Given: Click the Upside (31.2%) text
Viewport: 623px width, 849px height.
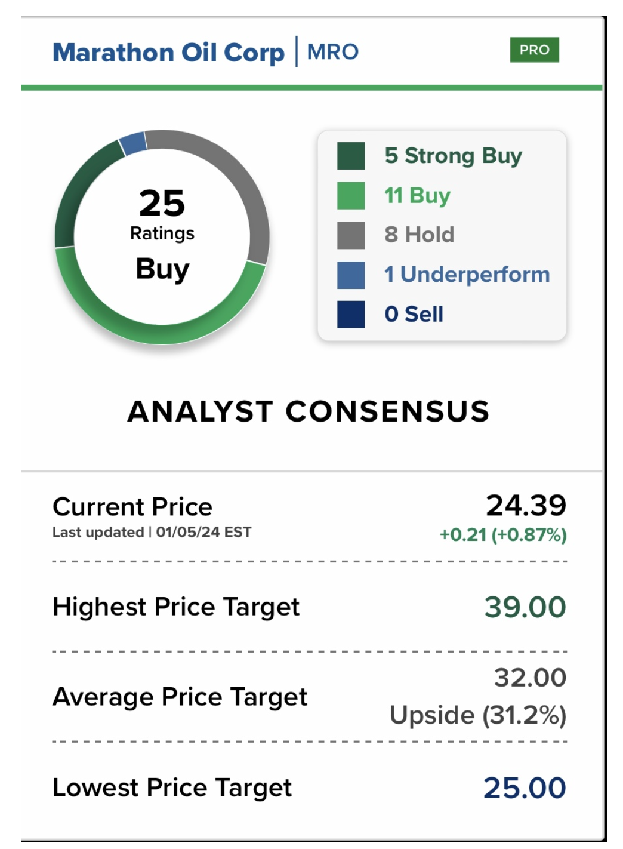Looking at the screenshot, I should tap(477, 715).
